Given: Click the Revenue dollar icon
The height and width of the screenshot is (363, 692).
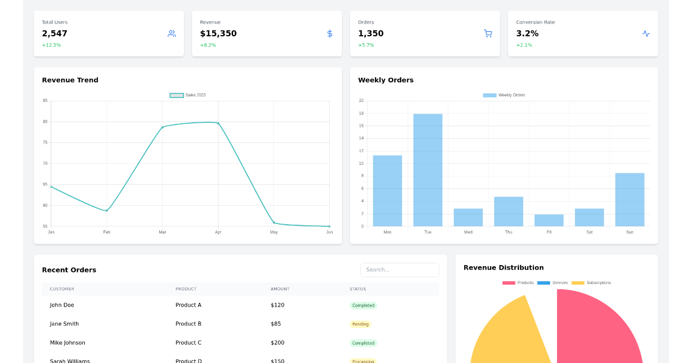Looking at the screenshot, I should (x=329, y=33).
